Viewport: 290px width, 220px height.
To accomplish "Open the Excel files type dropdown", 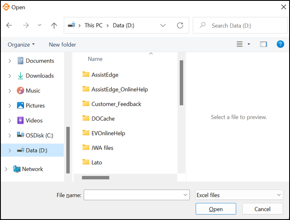I will (x=239, y=195).
